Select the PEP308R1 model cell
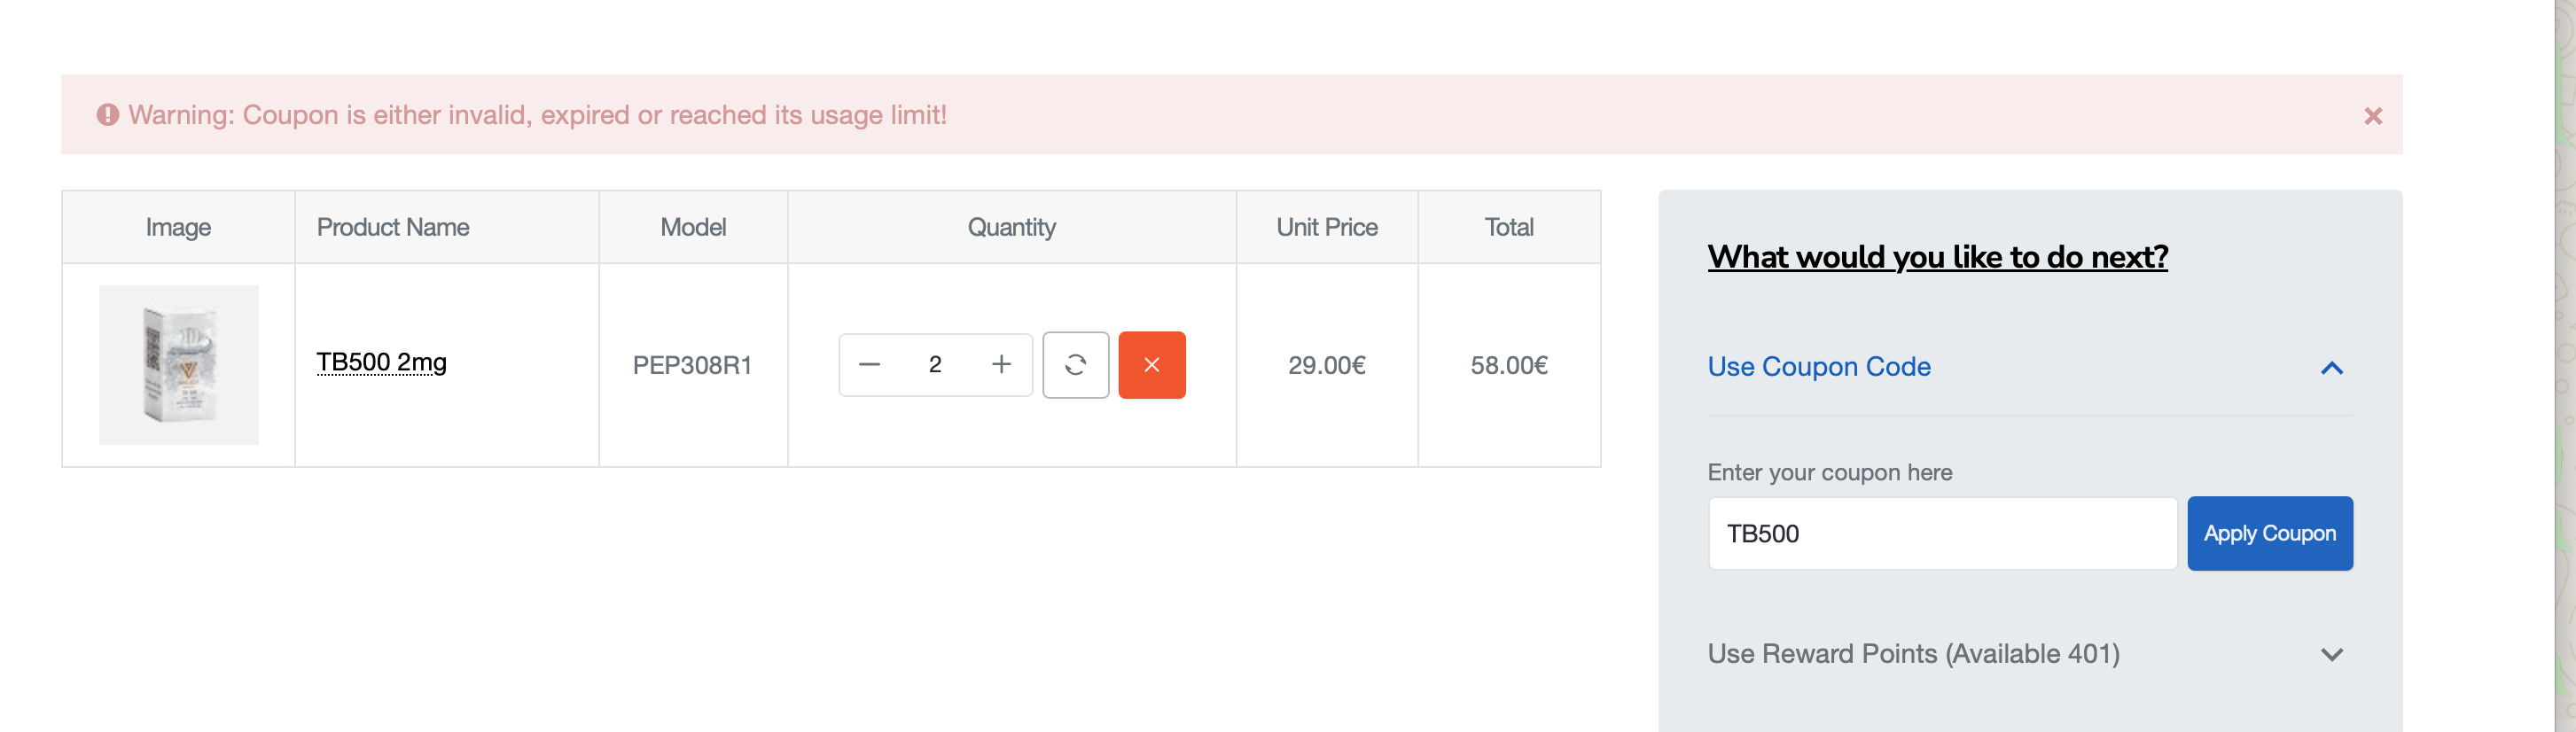Image resolution: width=2576 pixels, height=732 pixels. pyautogui.click(x=692, y=366)
